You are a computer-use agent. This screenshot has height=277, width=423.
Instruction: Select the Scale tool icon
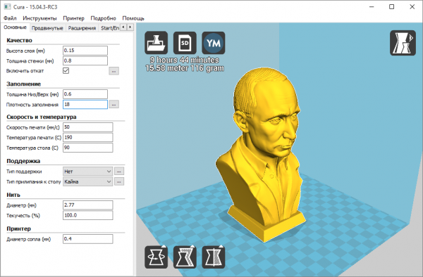[x=185, y=257]
